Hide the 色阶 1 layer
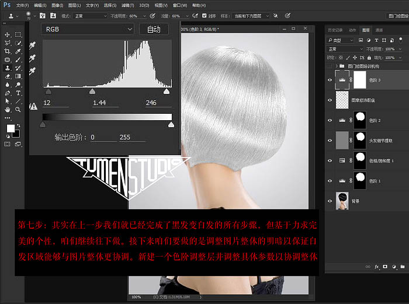Viewport: 409px width, 304px height. click(x=330, y=180)
